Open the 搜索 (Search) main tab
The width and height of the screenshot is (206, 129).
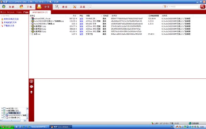[61, 7]
